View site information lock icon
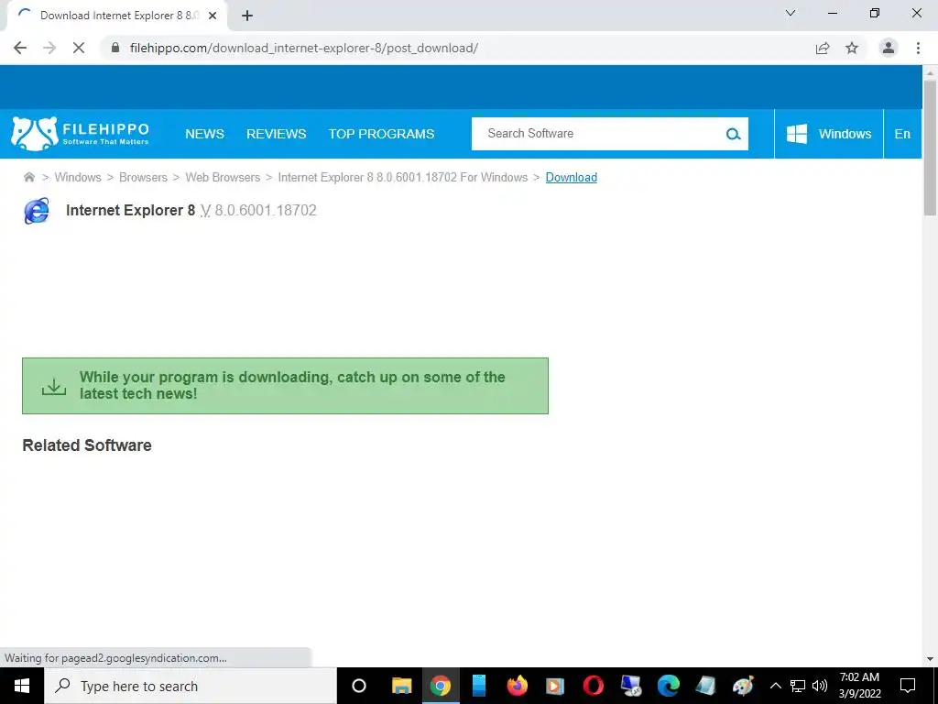The width and height of the screenshot is (938, 704). [x=115, y=48]
